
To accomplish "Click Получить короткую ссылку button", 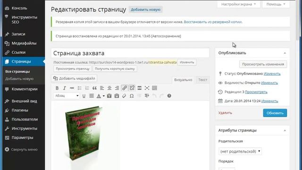I will tap(115, 68).
